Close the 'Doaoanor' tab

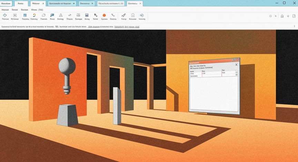tap(92, 3)
